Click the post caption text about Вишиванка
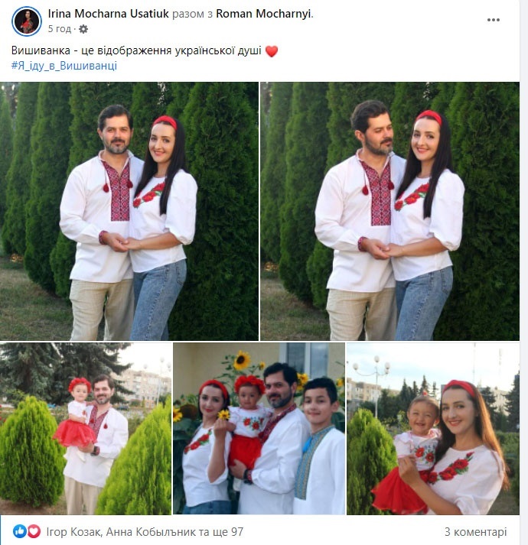528x545 pixels. coord(136,50)
